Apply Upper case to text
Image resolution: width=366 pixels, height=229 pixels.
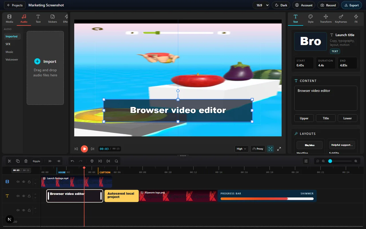point(304,118)
